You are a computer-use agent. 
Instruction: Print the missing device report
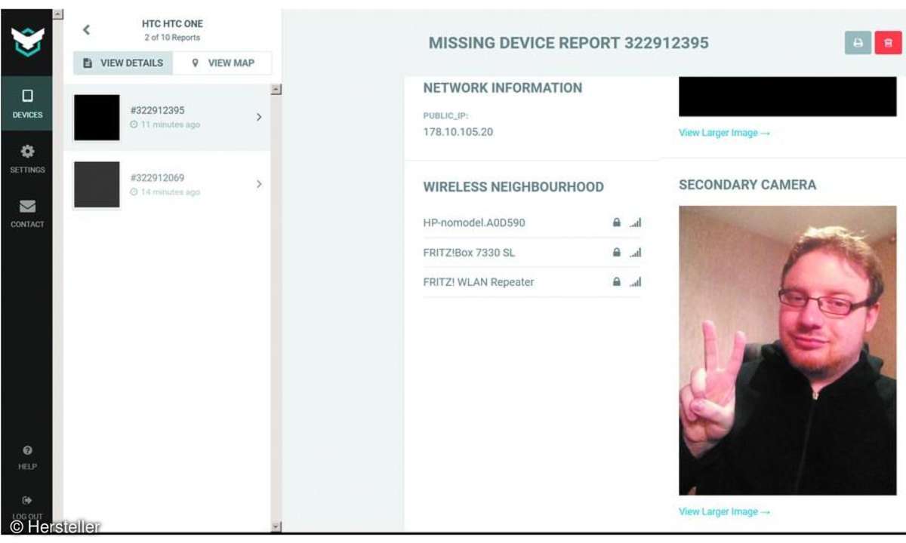[858, 43]
